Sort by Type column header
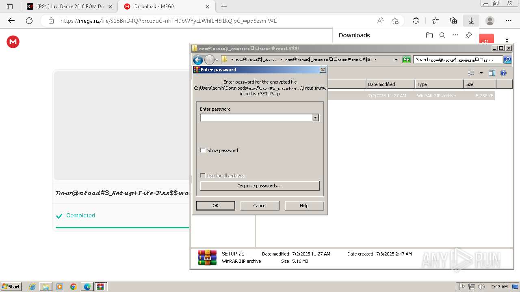The width and height of the screenshot is (520, 292). click(x=439, y=84)
